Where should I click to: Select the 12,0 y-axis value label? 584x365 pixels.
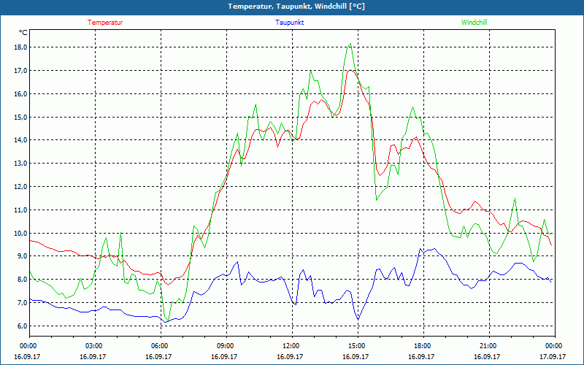tap(20, 187)
